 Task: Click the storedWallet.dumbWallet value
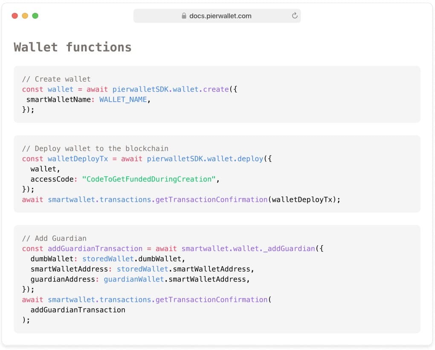tap(133, 259)
